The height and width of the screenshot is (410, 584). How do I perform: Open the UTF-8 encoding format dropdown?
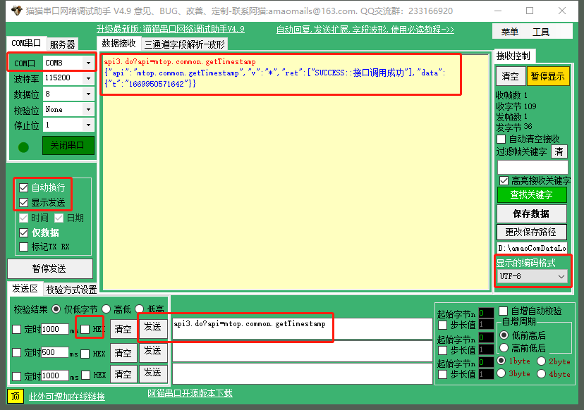(x=533, y=276)
